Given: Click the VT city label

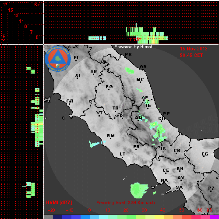Looking at the screenshot, I should pos(99,113).
